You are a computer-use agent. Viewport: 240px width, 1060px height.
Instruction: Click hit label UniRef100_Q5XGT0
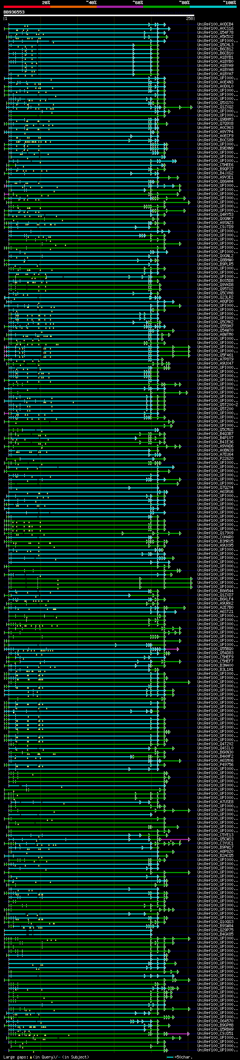coord(215,103)
